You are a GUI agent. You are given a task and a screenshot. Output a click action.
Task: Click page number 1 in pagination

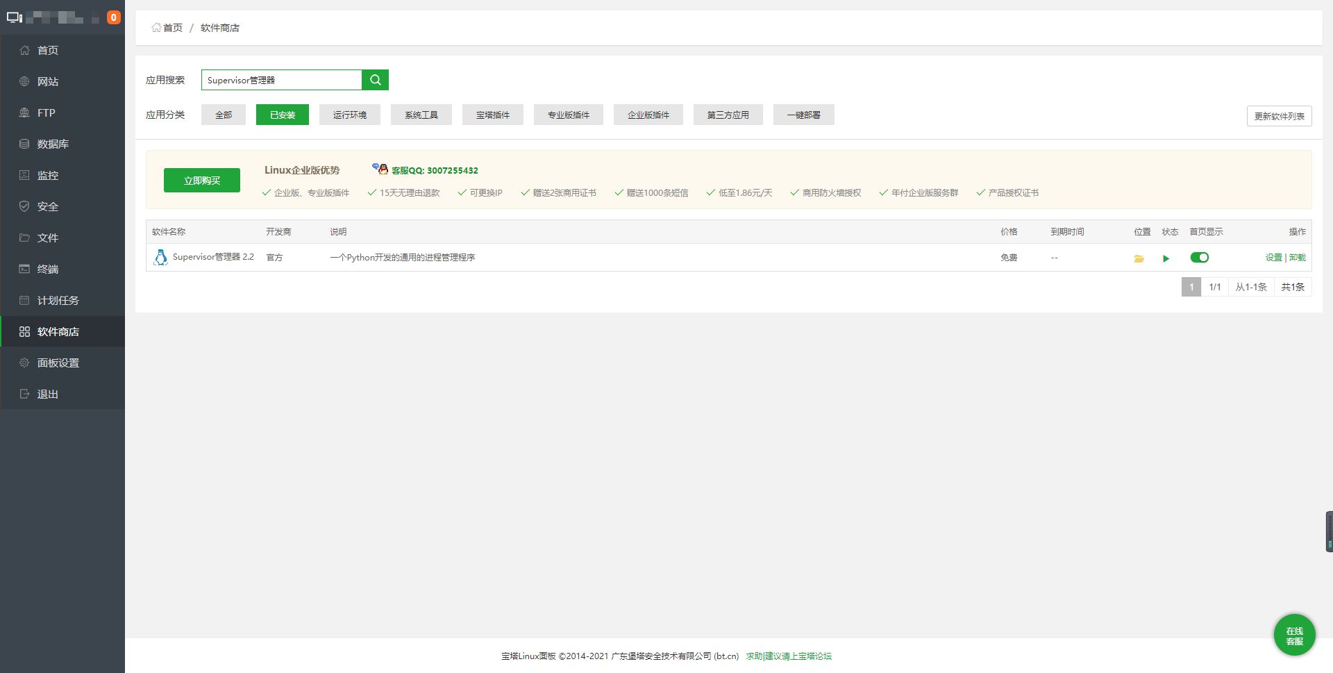pos(1191,287)
